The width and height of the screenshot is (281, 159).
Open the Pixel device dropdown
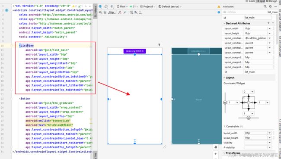122,6
